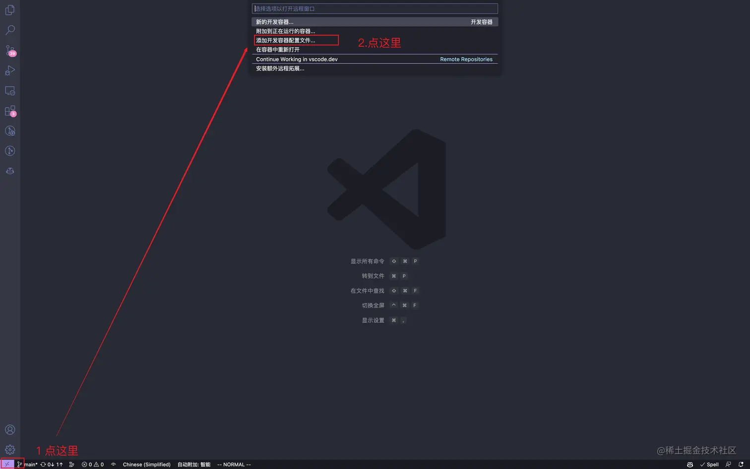Click the feedback person icon in status bar
Viewport: 750px width, 469px height.
(728, 465)
